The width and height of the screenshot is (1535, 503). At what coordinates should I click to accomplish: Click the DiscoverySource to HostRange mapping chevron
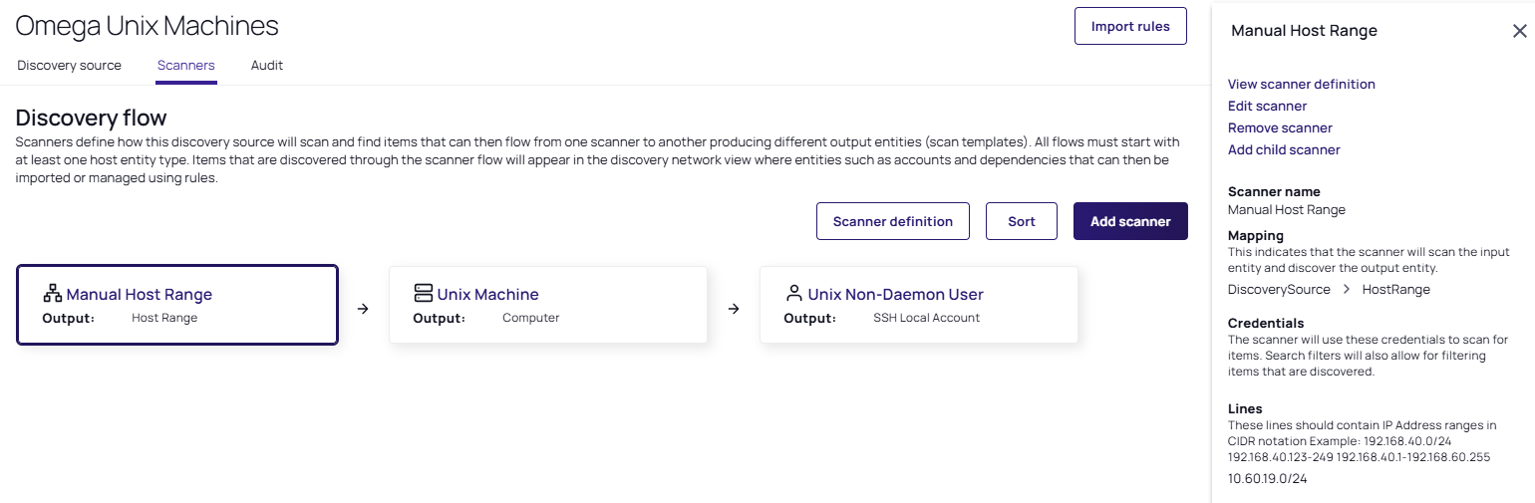[x=1346, y=289]
